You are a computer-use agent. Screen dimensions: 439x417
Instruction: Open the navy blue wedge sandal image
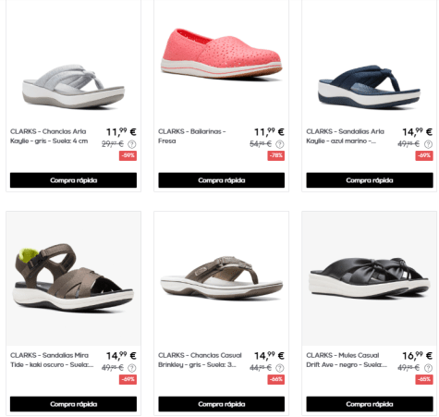(369, 87)
